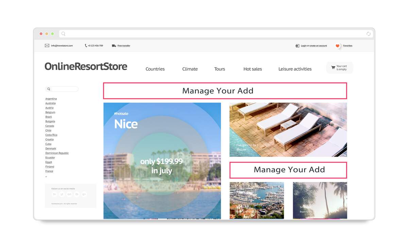This screenshot has width=408, height=249.
Task: Click the 'tv' social media icon
Action: (54, 194)
